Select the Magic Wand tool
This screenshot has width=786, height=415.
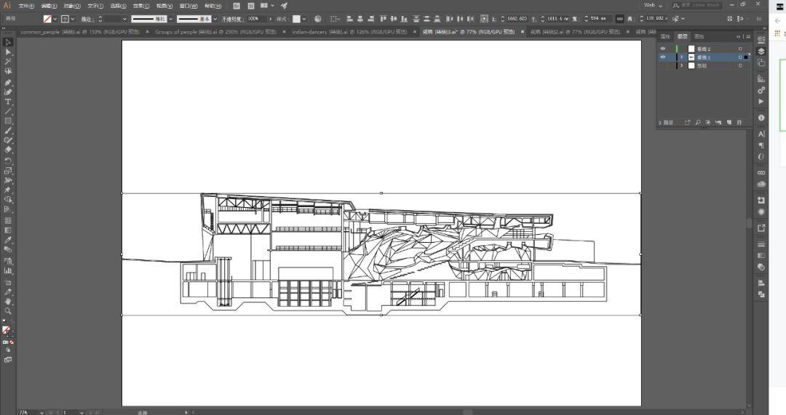point(8,62)
